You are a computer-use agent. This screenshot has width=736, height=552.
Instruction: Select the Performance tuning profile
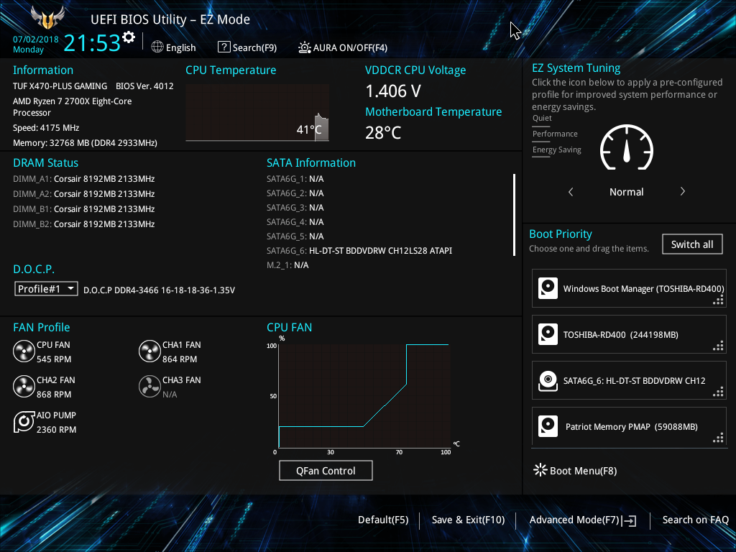point(555,134)
